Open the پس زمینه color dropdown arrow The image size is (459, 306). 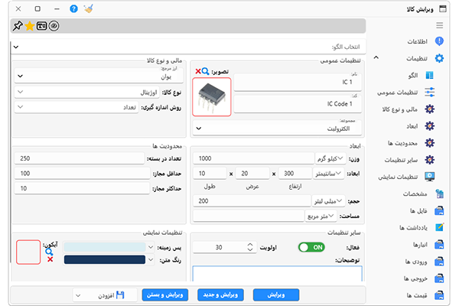pos(151,247)
